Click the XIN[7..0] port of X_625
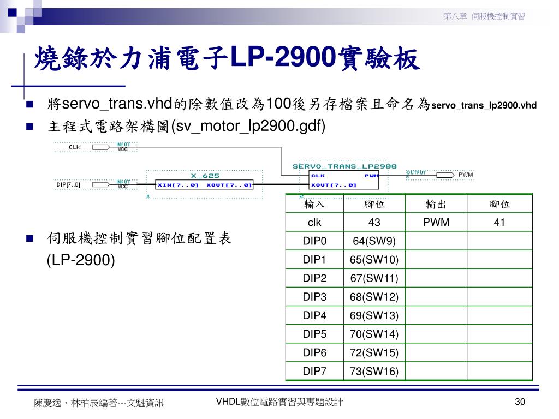Screen dimensions: 559x419 [x=177, y=185]
